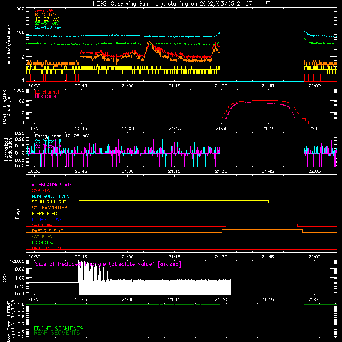Select the FRONT SEGMENTS legend label
The width and height of the screenshot is (342, 342).
click(x=59, y=328)
